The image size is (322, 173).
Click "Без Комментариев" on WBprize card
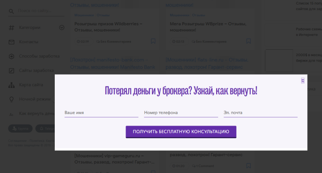tap(209, 41)
